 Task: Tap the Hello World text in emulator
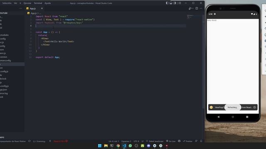pos(212,20)
